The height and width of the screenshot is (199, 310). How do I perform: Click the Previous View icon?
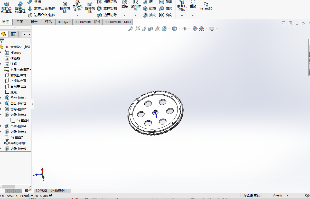point(144,29)
